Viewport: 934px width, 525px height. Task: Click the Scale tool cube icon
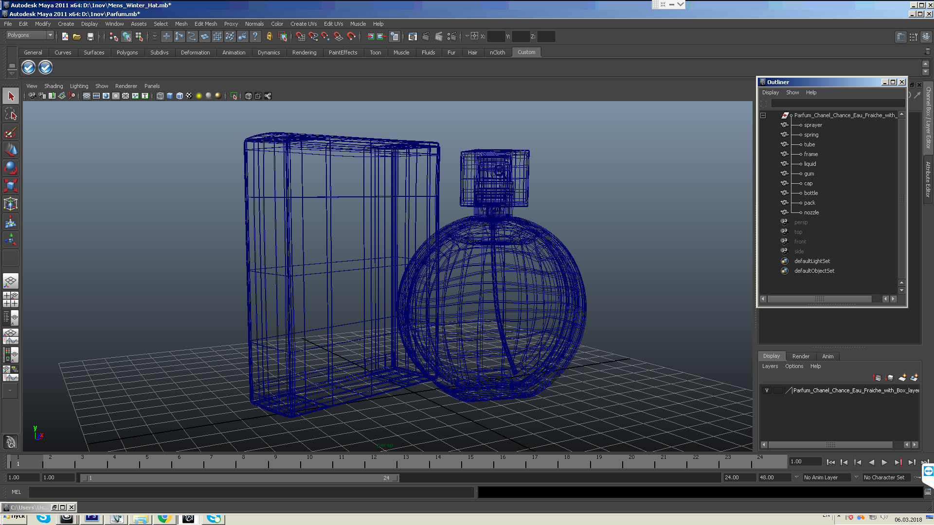click(x=10, y=185)
